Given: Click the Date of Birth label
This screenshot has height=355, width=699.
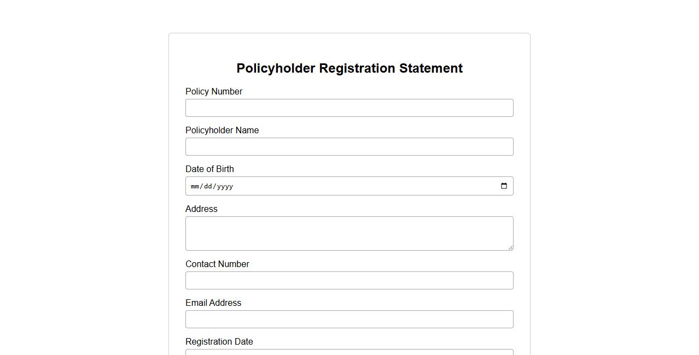Looking at the screenshot, I should (x=209, y=169).
